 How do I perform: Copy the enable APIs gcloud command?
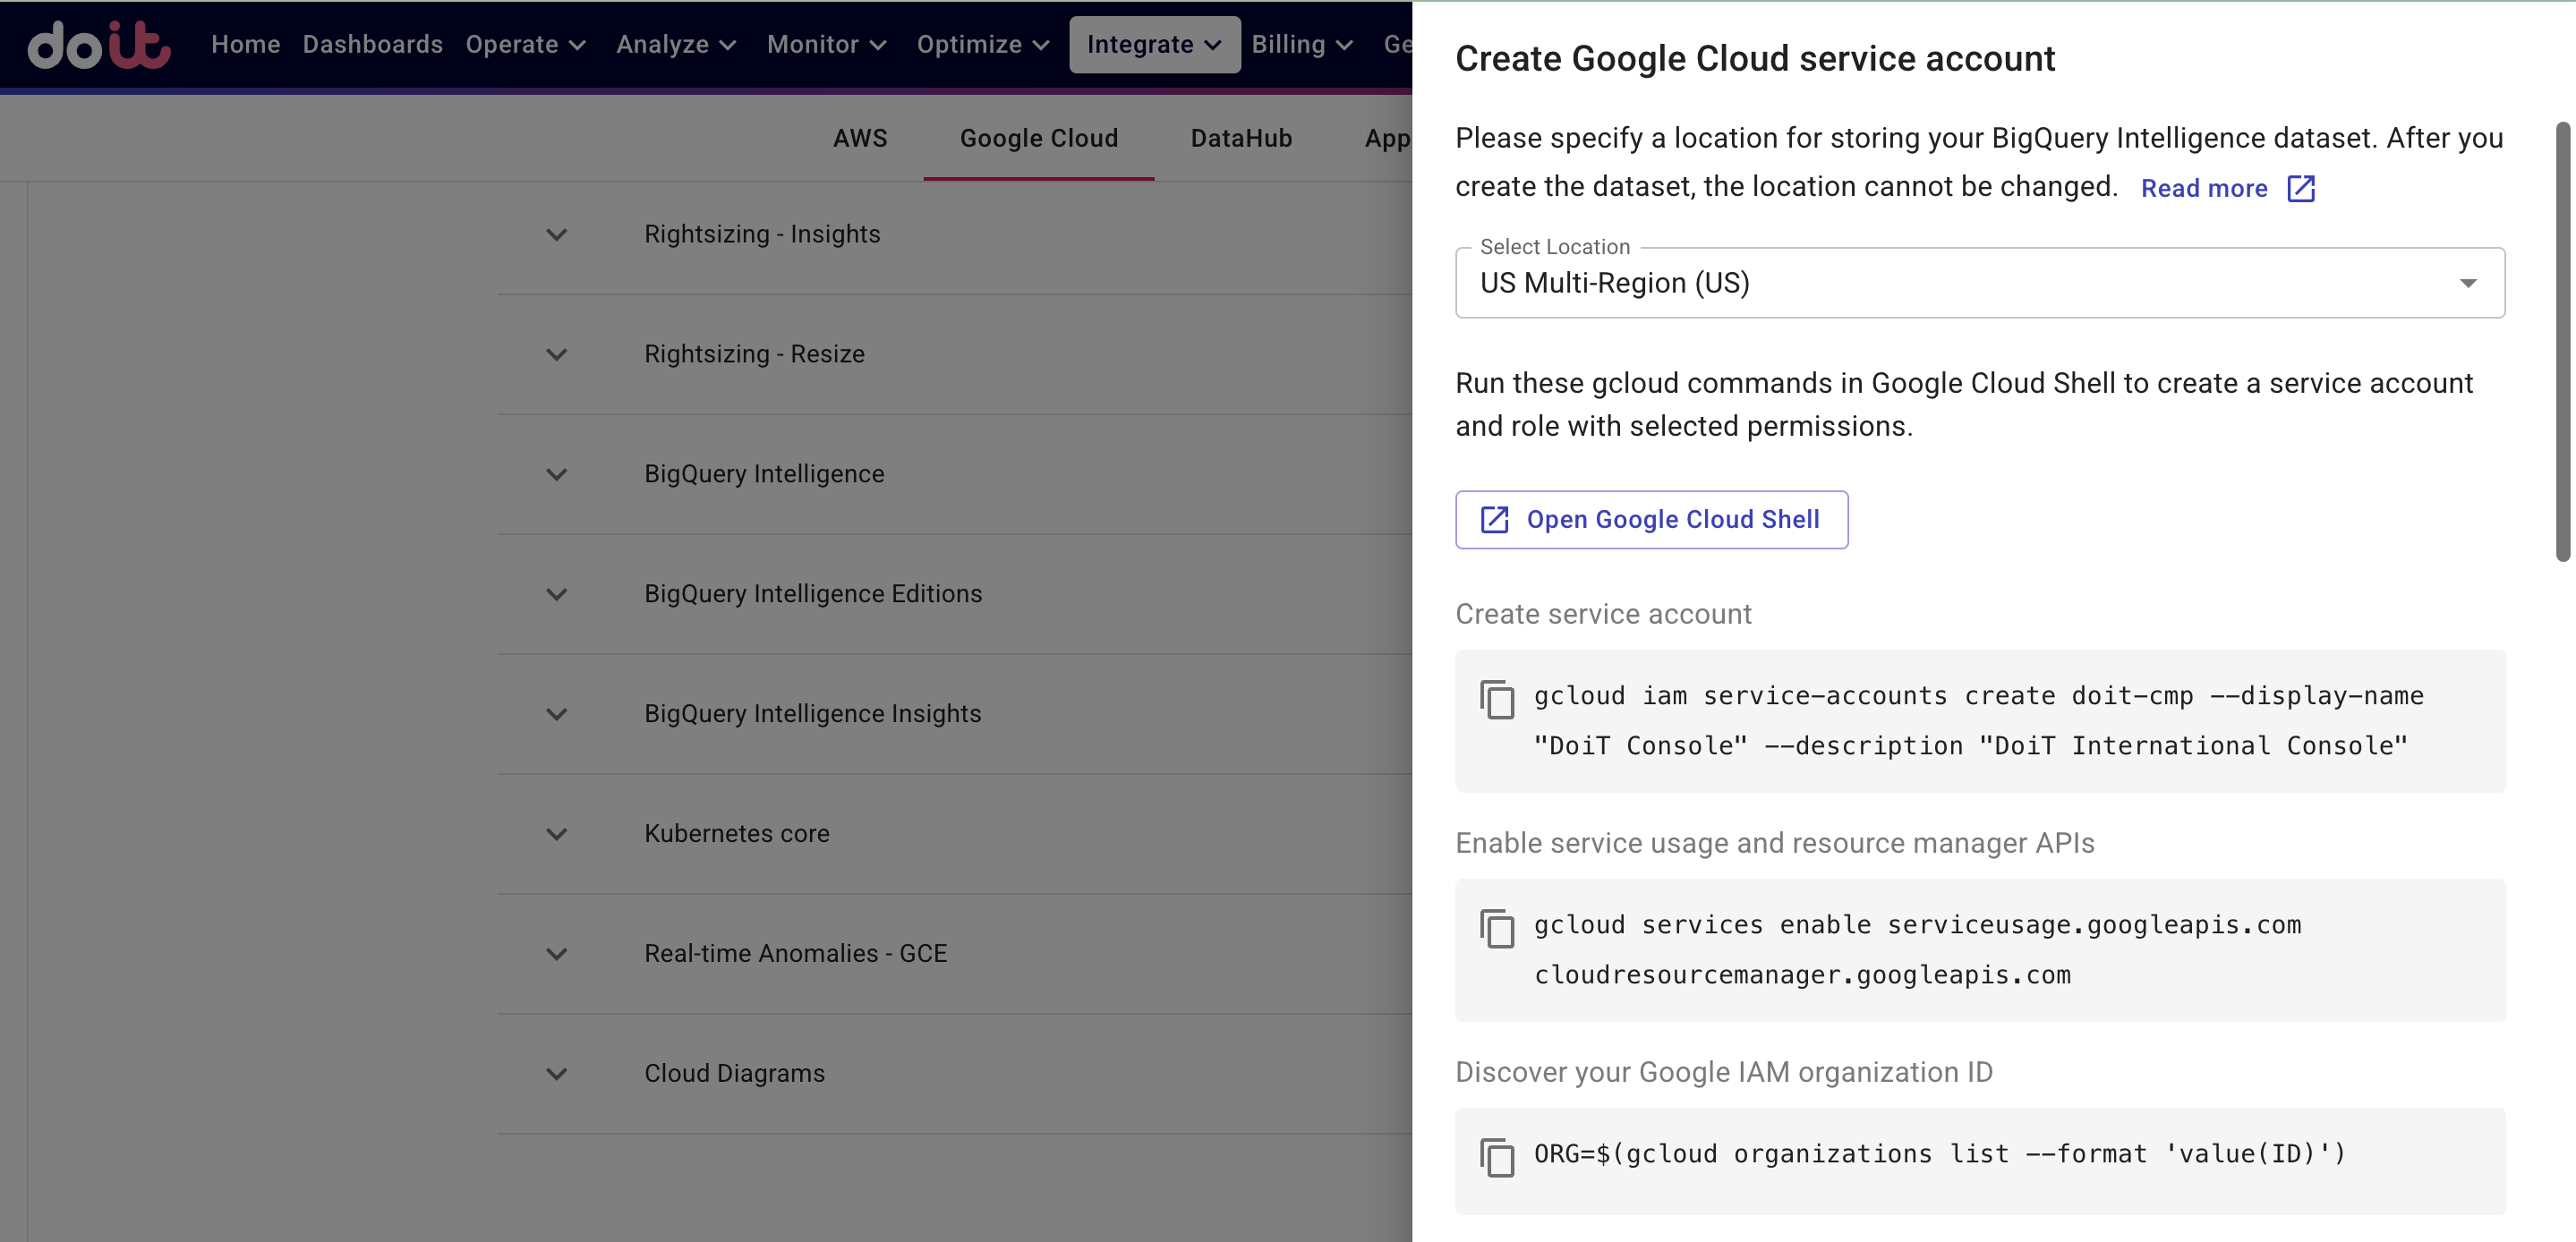1497,929
